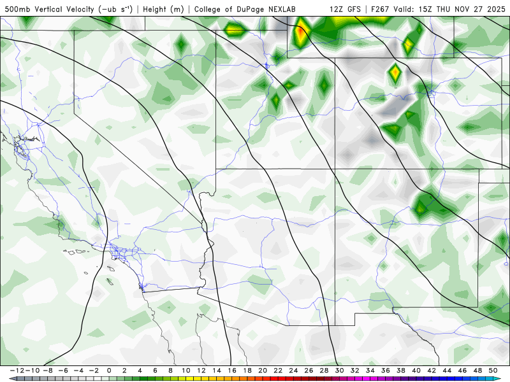Click the '18' value on the color scale
510x382 pixels.
(x=247, y=371)
